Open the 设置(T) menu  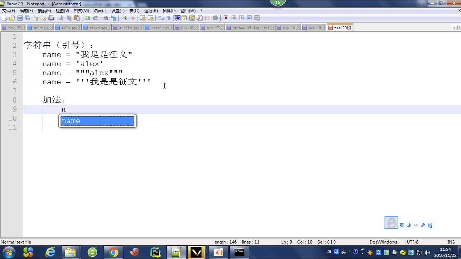[118, 11]
